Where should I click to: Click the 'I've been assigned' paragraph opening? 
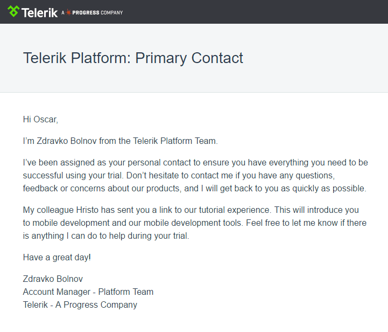(59, 163)
